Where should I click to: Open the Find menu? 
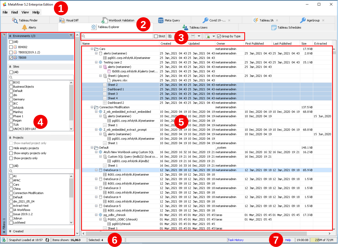[15, 12]
